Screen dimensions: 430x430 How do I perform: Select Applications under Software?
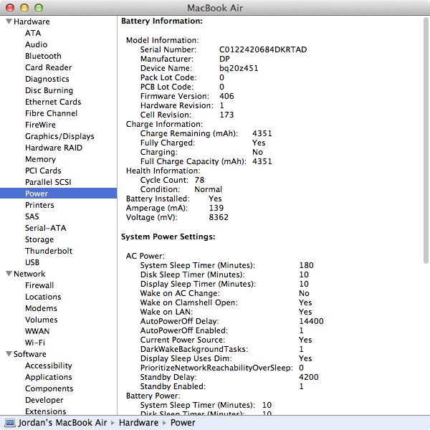(x=49, y=378)
